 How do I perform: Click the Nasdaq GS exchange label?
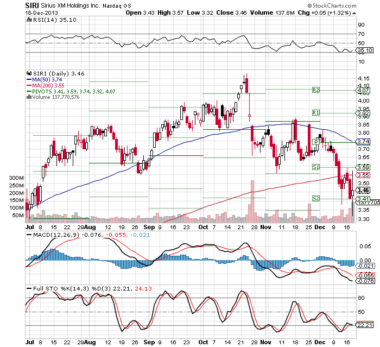pyautogui.click(x=117, y=6)
